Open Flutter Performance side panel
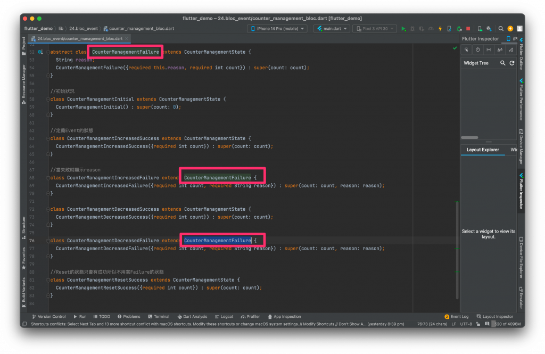545x354 pixels. (521, 100)
